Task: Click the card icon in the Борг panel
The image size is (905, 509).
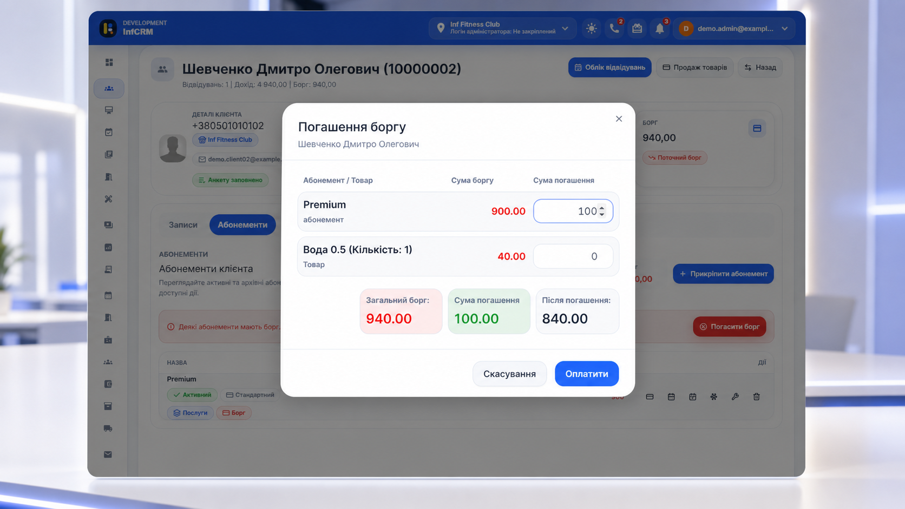Action: point(757,128)
